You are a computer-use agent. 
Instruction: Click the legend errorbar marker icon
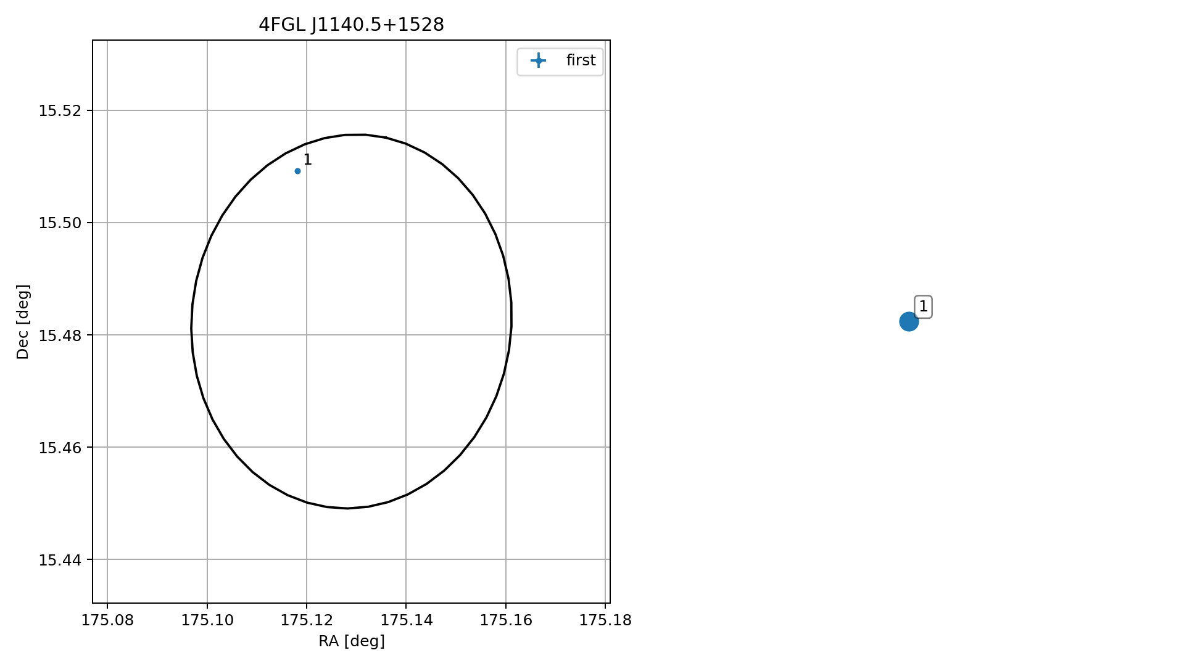point(538,60)
